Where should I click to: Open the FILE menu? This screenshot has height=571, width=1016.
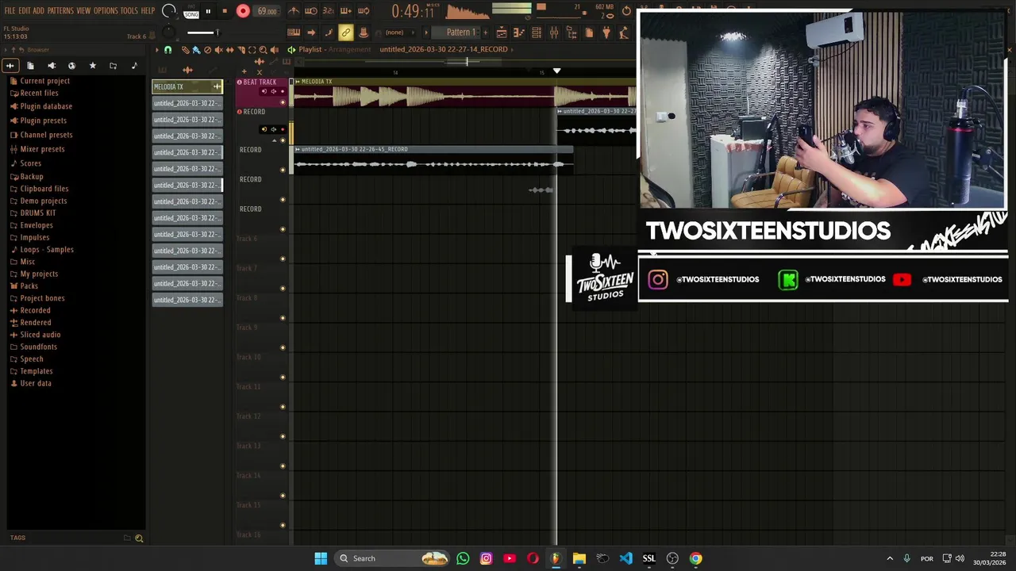10,11
